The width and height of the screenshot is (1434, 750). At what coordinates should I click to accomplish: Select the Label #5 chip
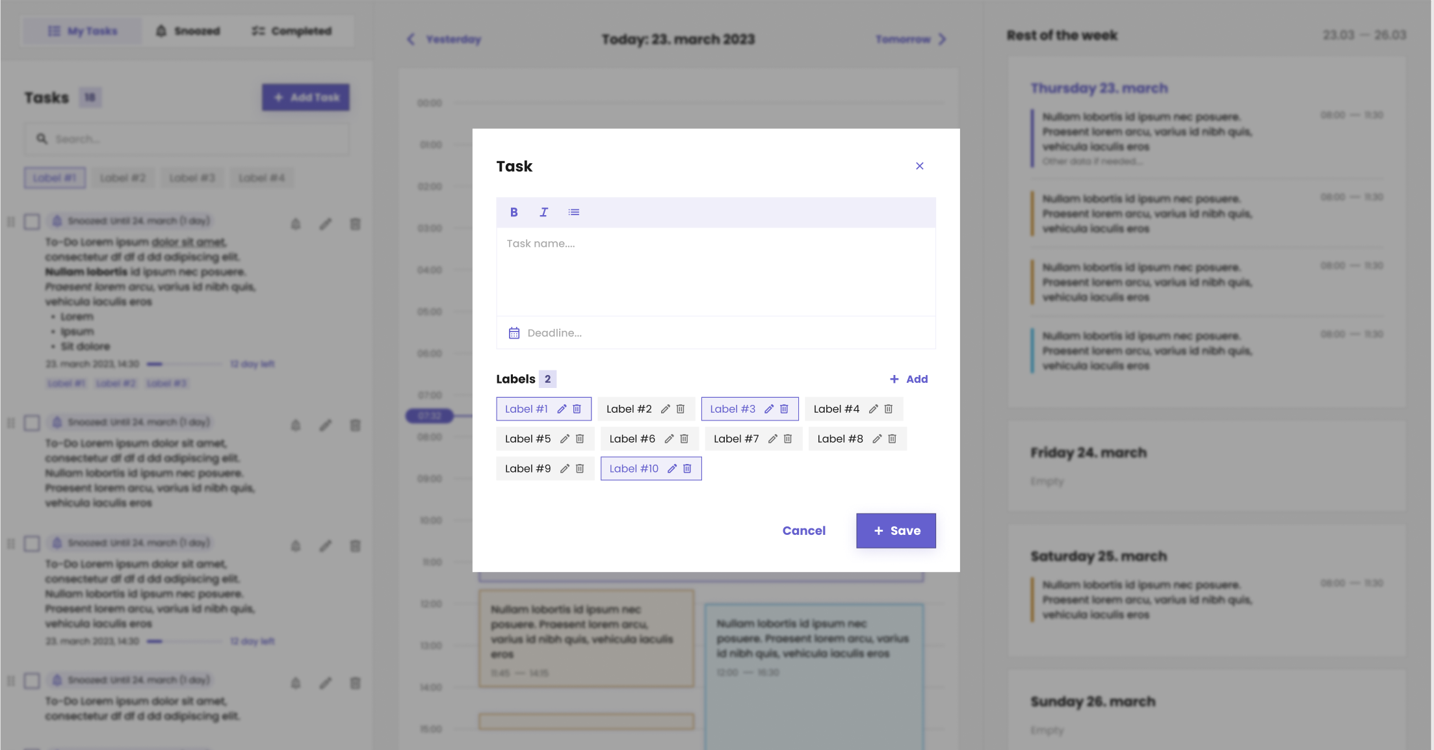click(x=527, y=439)
